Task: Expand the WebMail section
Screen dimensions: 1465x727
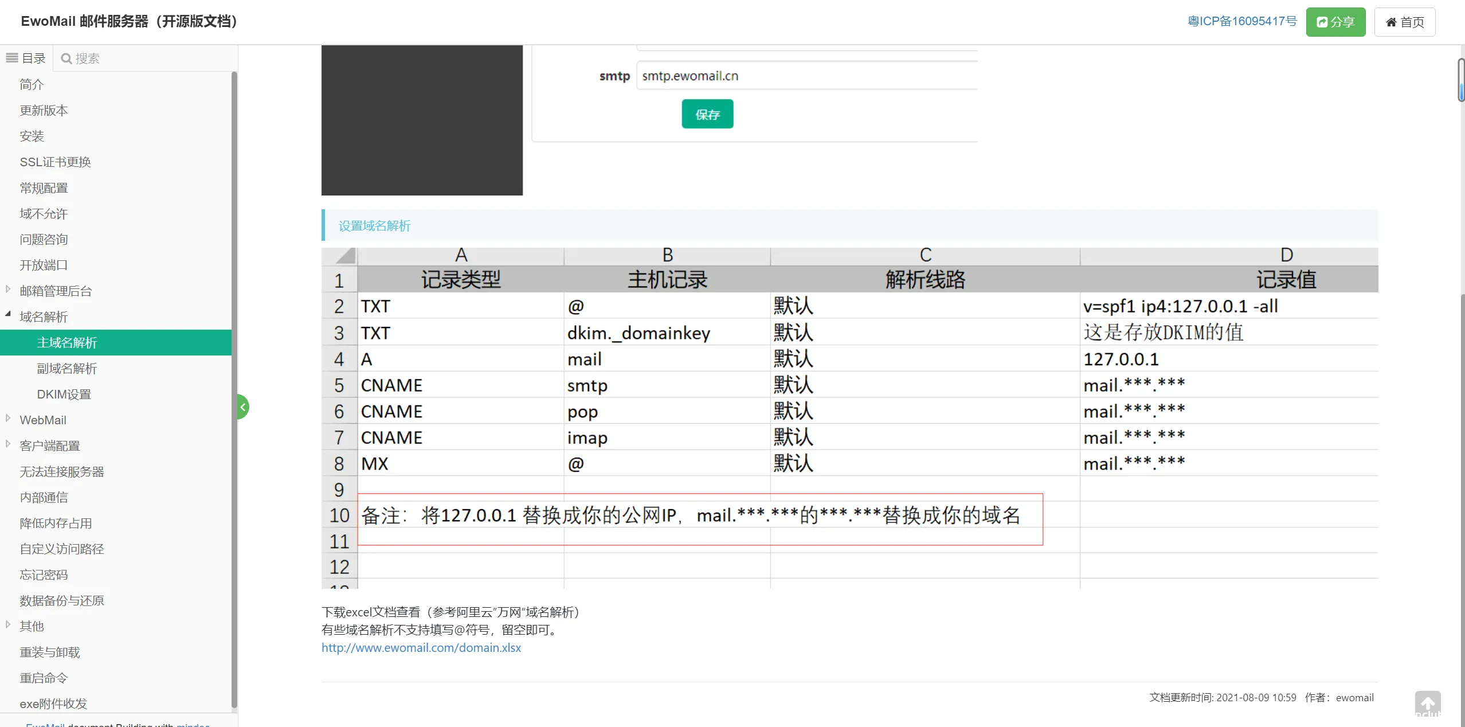Action: pyautogui.click(x=7, y=419)
